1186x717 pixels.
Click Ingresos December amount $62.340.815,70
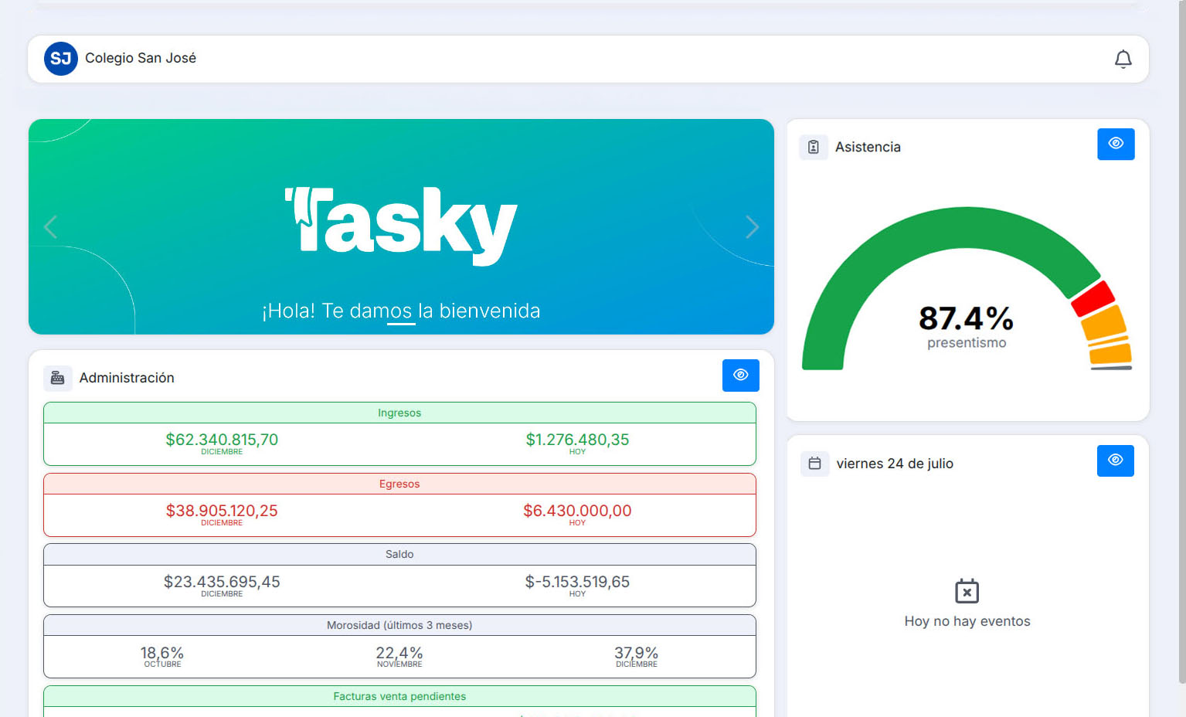222,440
